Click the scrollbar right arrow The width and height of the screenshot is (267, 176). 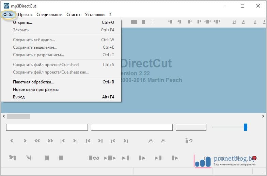point(263,116)
